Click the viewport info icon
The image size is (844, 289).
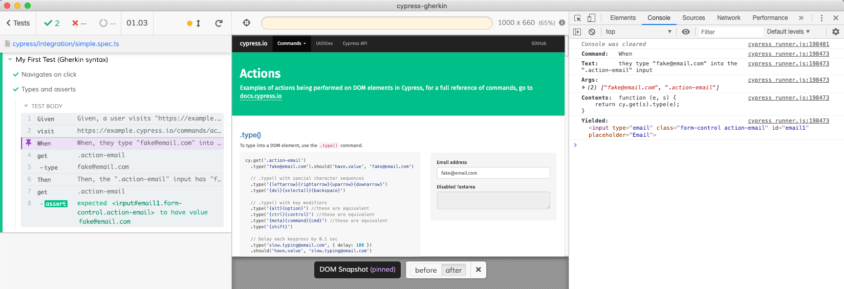pos(562,22)
